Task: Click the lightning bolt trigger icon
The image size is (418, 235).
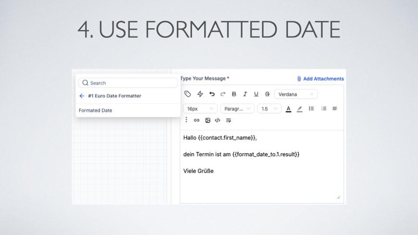Action: point(200,94)
